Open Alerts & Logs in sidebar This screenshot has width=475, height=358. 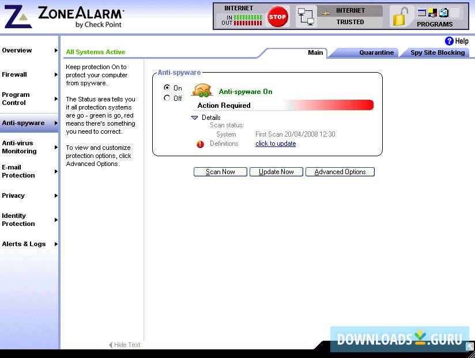[x=29, y=244]
